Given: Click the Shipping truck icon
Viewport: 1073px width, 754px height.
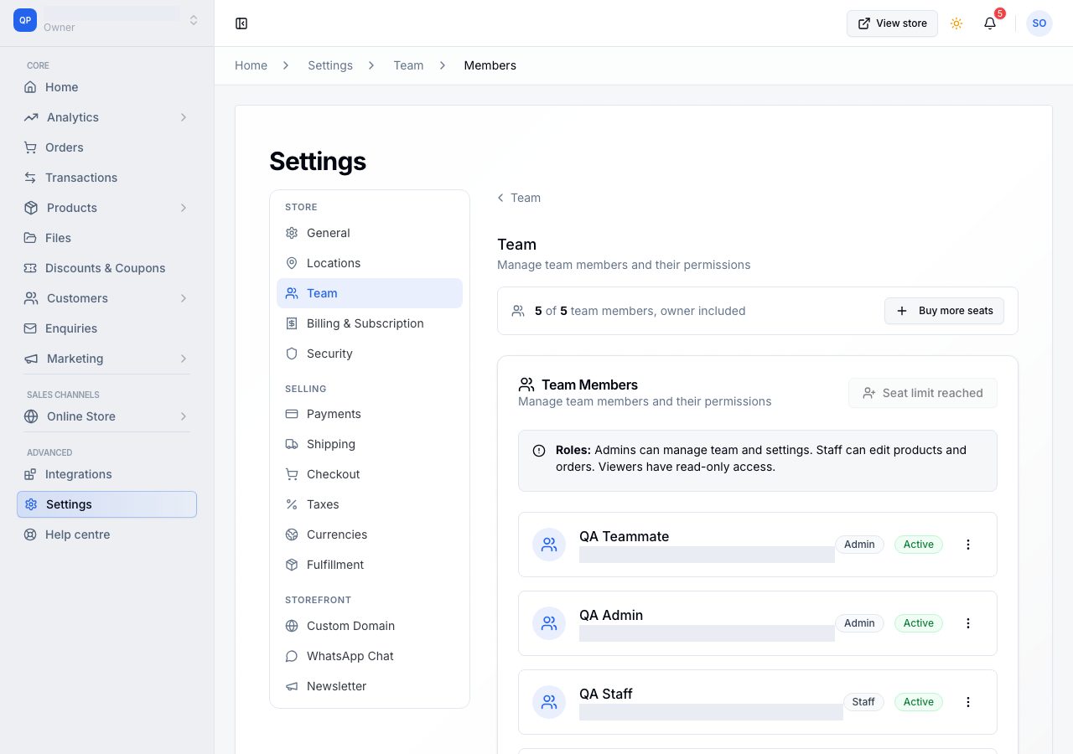Looking at the screenshot, I should tap(292, 444).
